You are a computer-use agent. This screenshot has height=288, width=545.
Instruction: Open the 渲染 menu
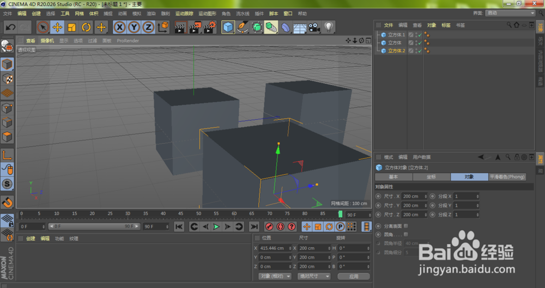pyautogui.click(x=151, y=14)
